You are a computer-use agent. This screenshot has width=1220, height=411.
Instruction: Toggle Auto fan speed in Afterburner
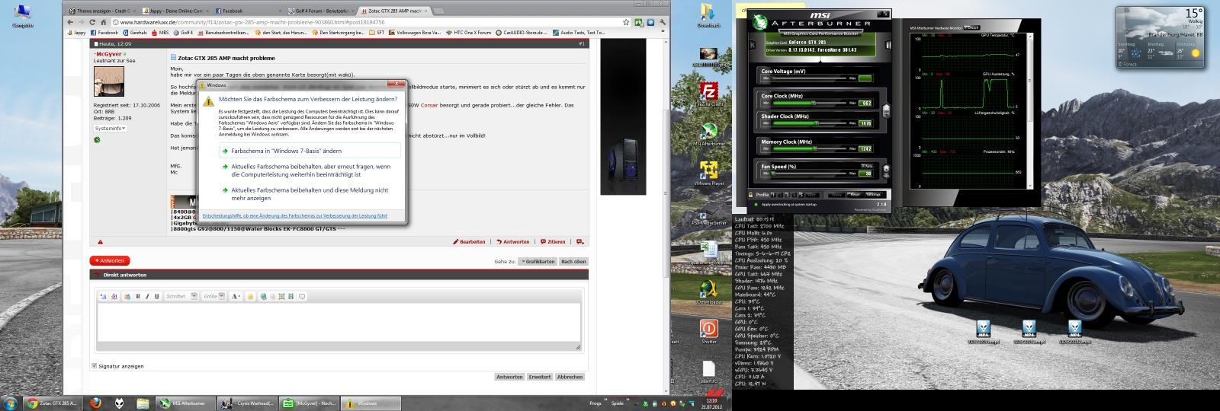[x=866, y=166]
